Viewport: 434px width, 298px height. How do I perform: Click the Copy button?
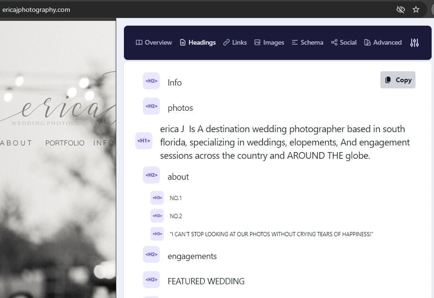398,80
